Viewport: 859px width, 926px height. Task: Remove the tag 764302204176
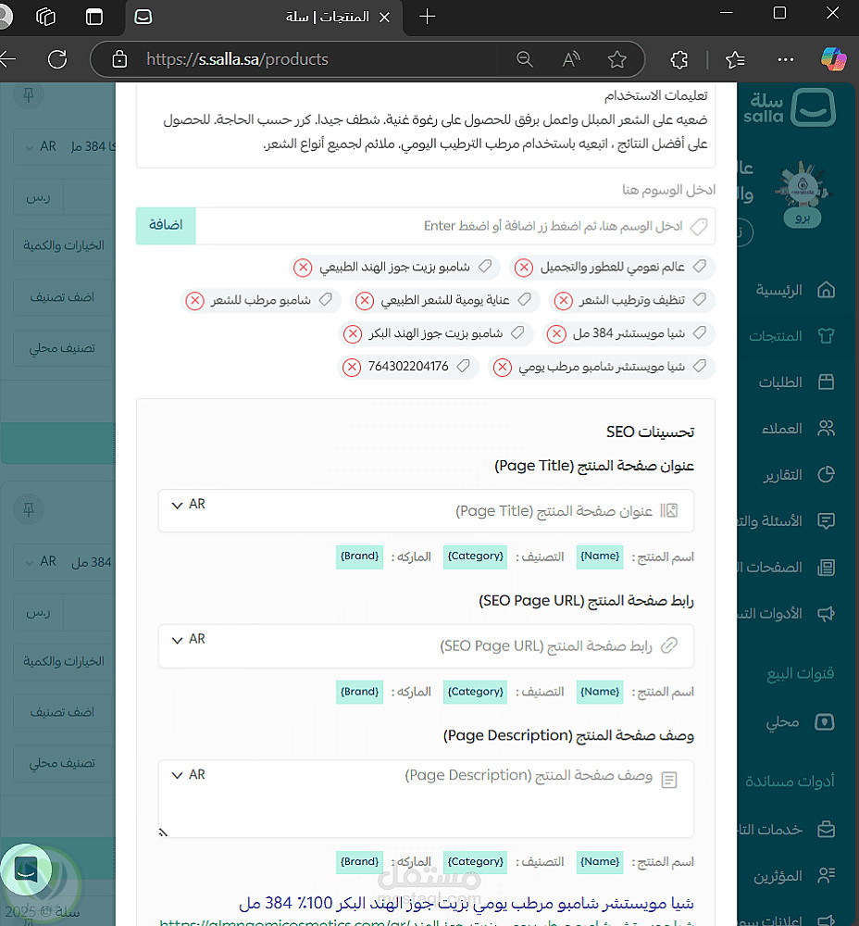351,368
